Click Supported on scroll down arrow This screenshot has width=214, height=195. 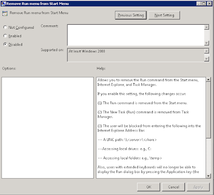207,59
